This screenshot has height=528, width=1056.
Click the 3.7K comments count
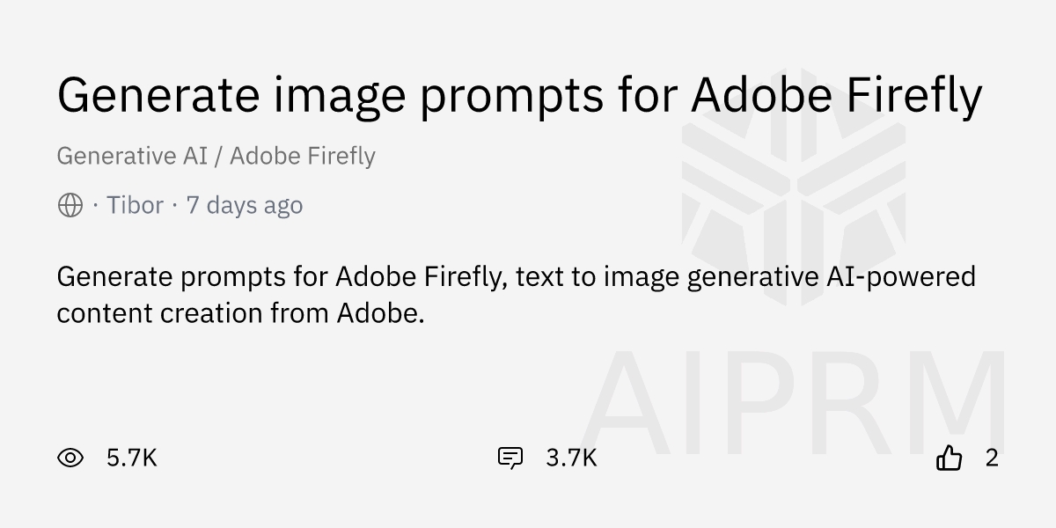[571, 458]
